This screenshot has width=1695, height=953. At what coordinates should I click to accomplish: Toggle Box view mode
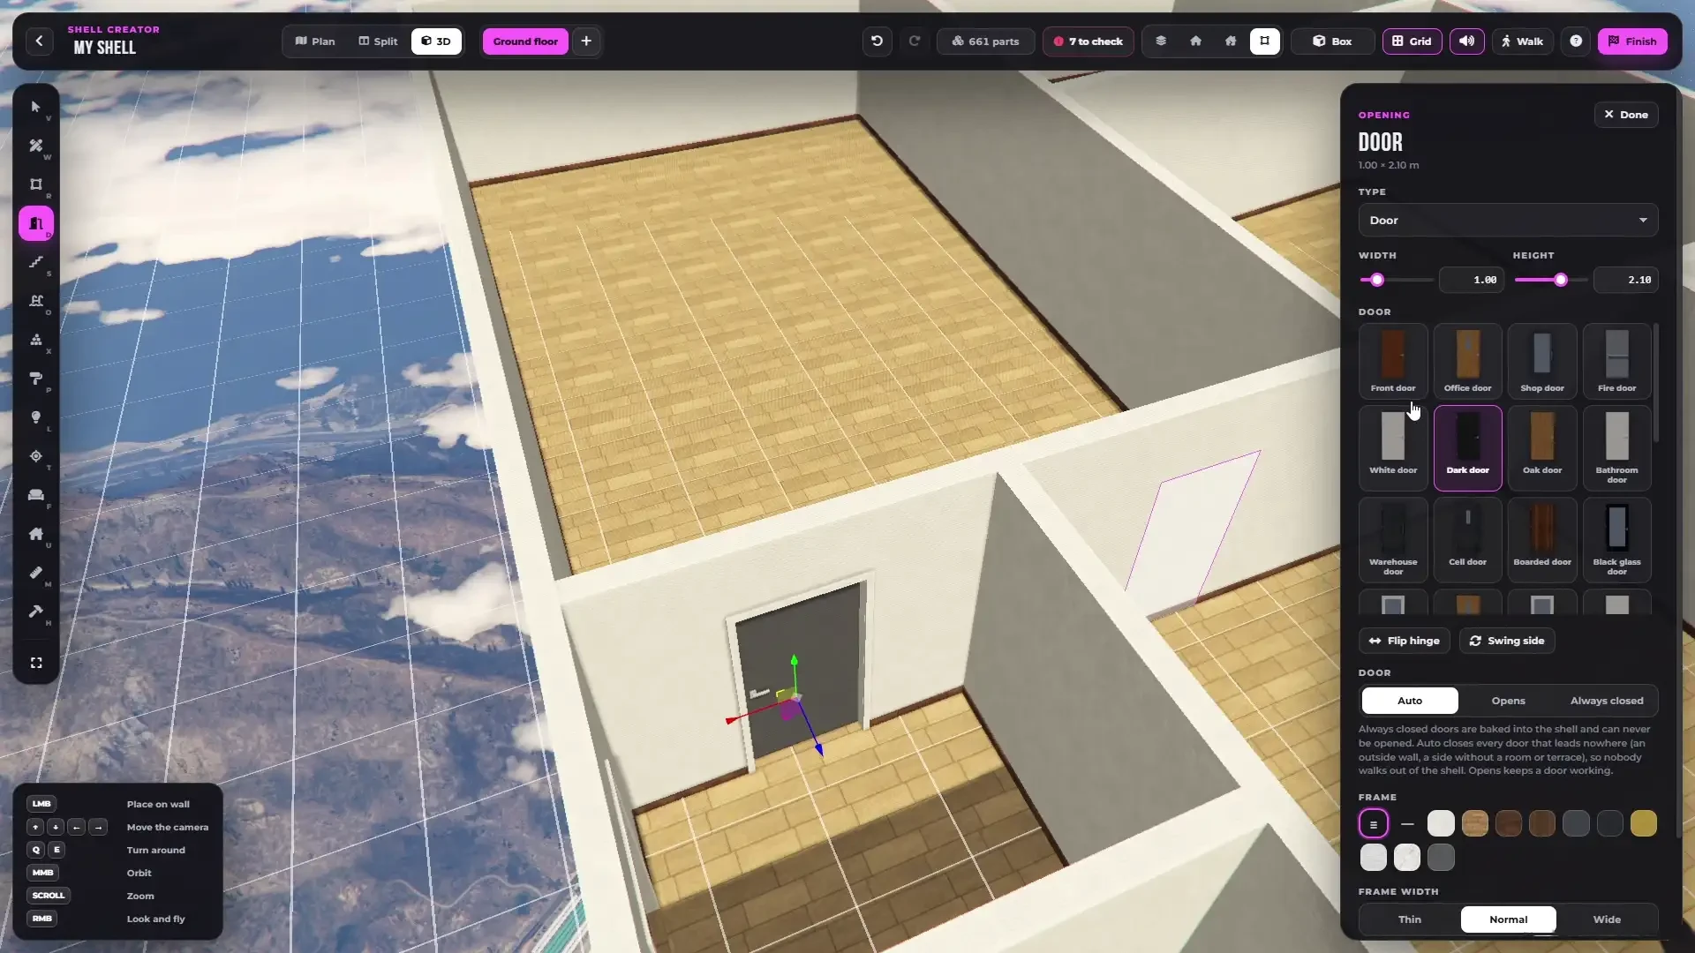1332,41
